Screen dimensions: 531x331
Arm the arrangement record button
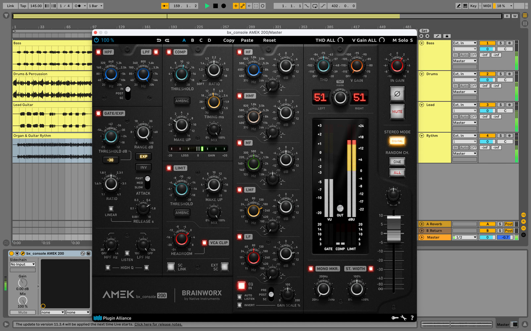tap(224, 6)
